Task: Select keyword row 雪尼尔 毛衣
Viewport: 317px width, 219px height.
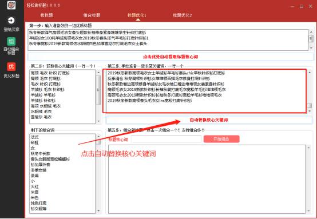Action: (x=41, y=117)
